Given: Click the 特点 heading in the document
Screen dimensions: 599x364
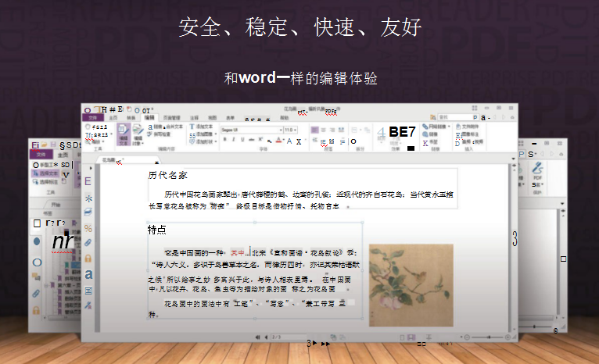Looking at the screenshot, I should point(156,230).
